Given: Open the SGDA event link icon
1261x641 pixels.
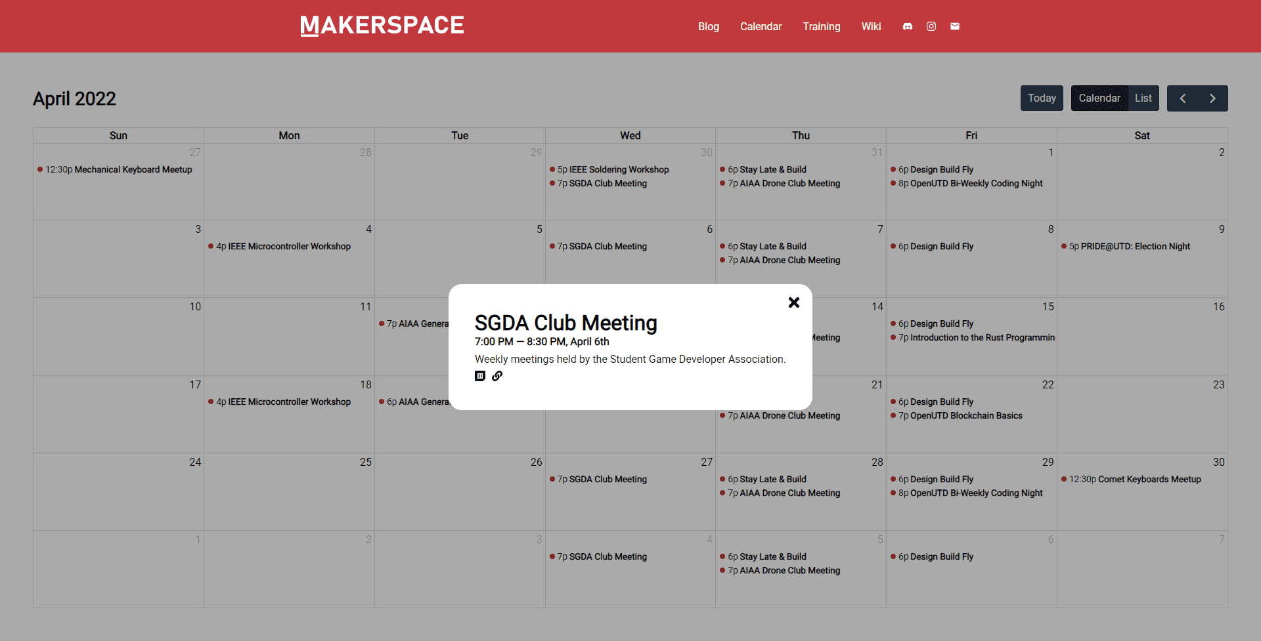Looking at the screenshot, I should 497,376.
